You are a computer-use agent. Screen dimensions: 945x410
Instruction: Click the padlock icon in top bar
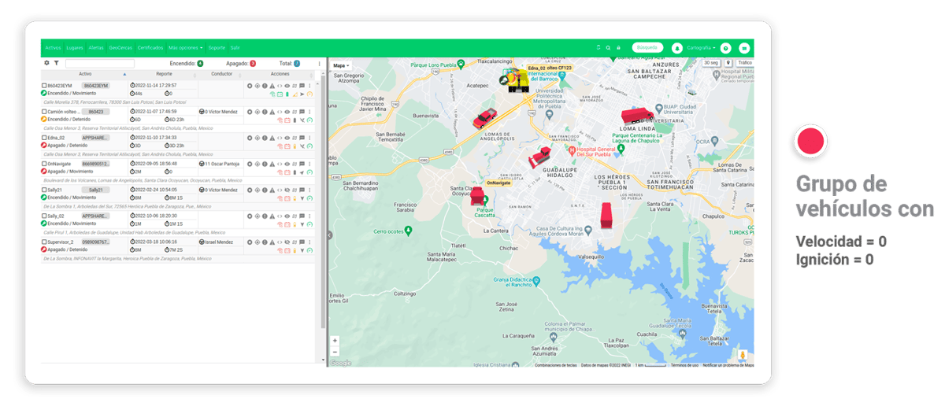(618, 48)
